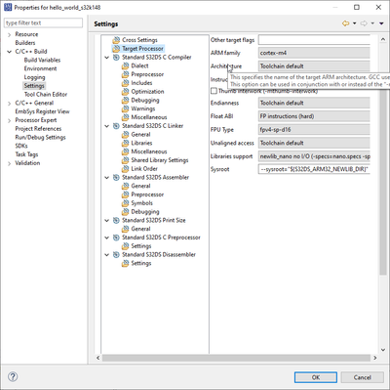
Task: Click the Link Order folder icon
Action: (x=125, y=169)
